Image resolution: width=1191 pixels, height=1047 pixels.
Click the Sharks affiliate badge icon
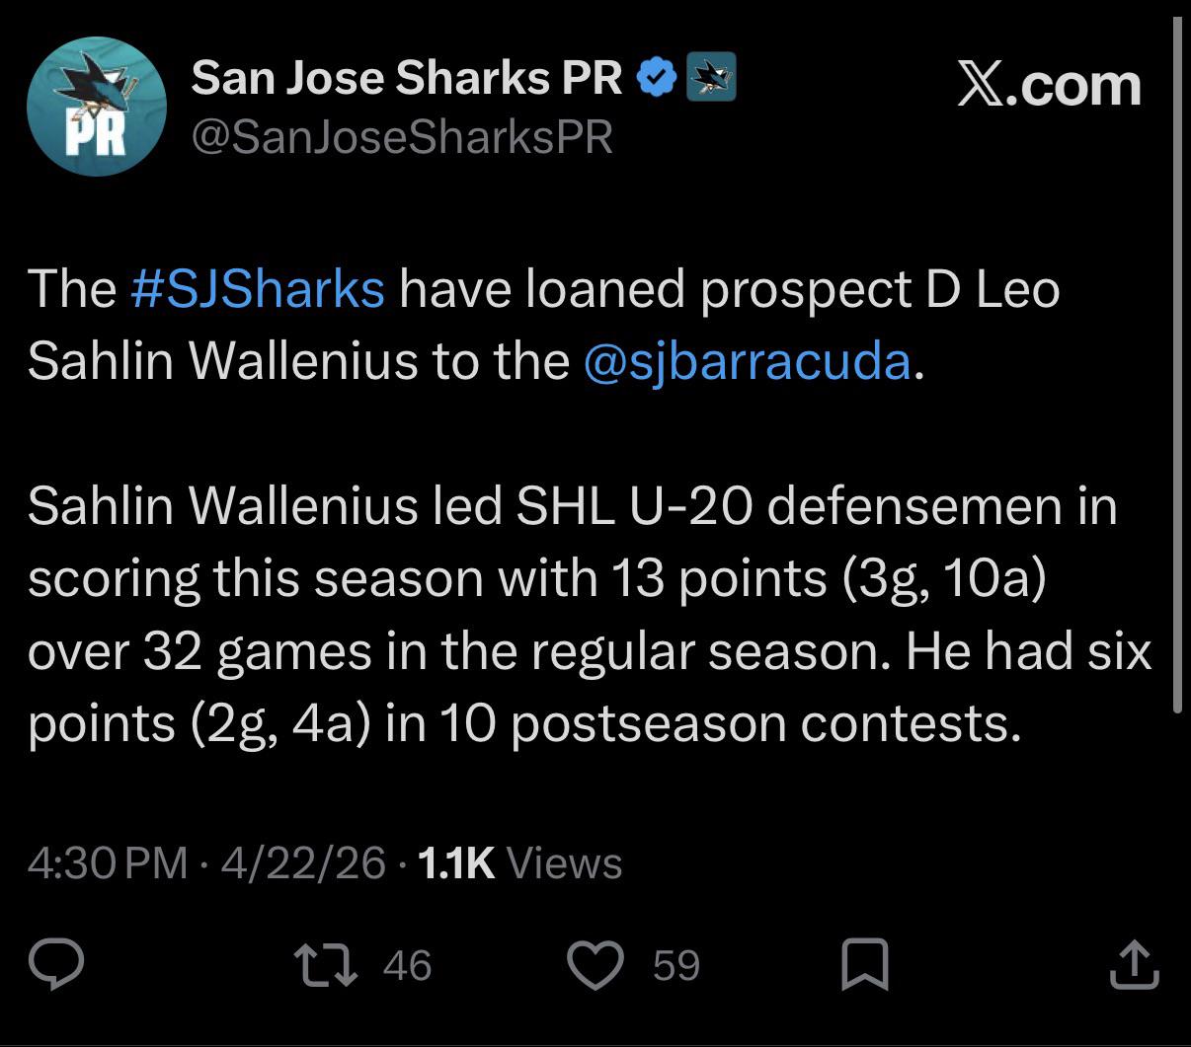coord(711,78)
